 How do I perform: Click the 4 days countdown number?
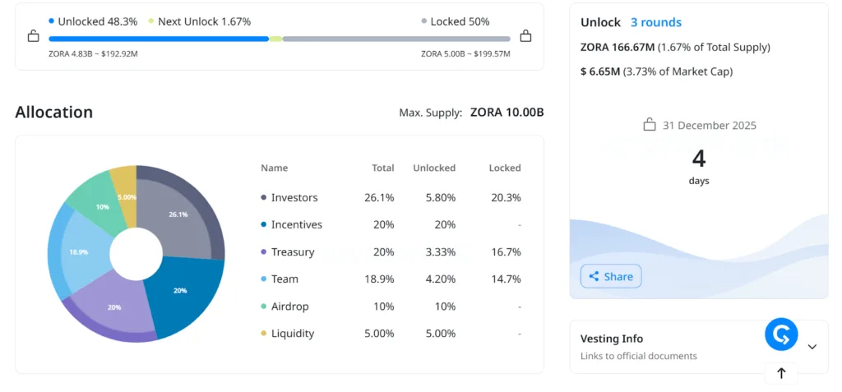coord(699,159)
